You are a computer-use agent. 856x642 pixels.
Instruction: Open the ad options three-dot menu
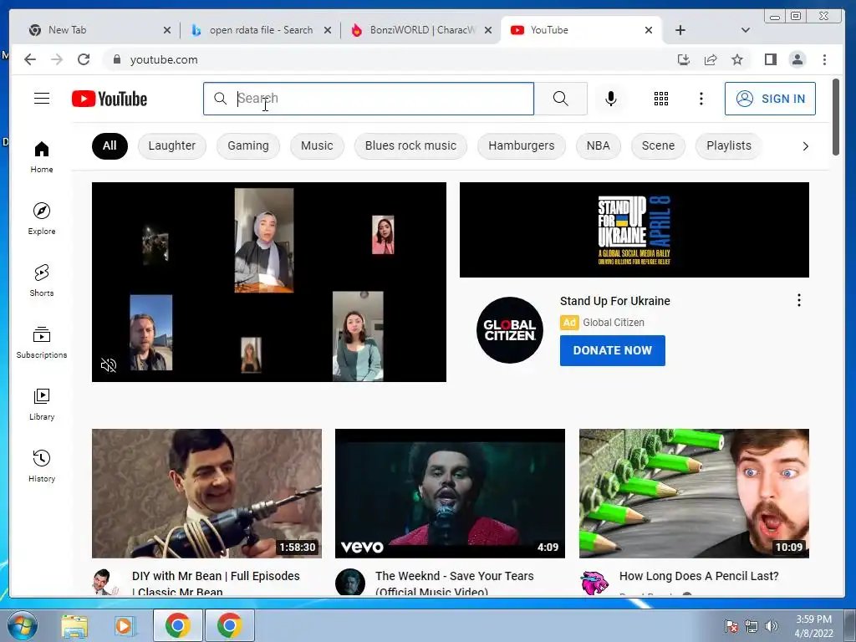pos(798,300)
